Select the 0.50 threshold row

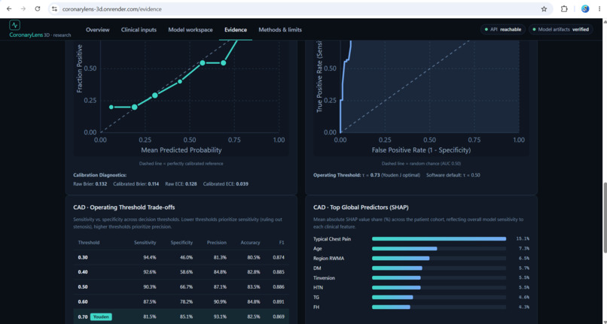click(181, 287)
